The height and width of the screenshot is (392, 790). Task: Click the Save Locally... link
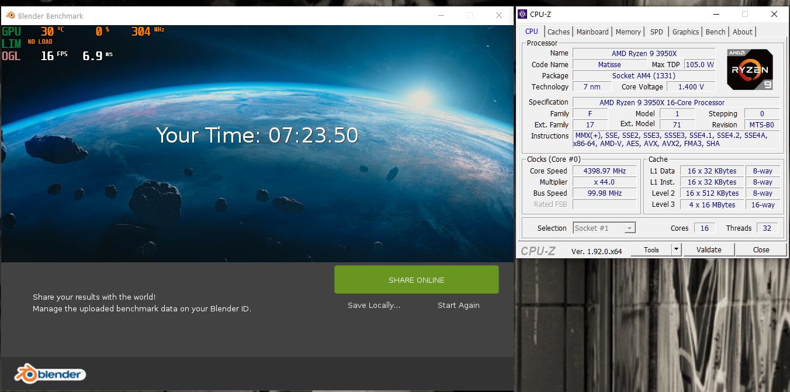coord(374,305)
